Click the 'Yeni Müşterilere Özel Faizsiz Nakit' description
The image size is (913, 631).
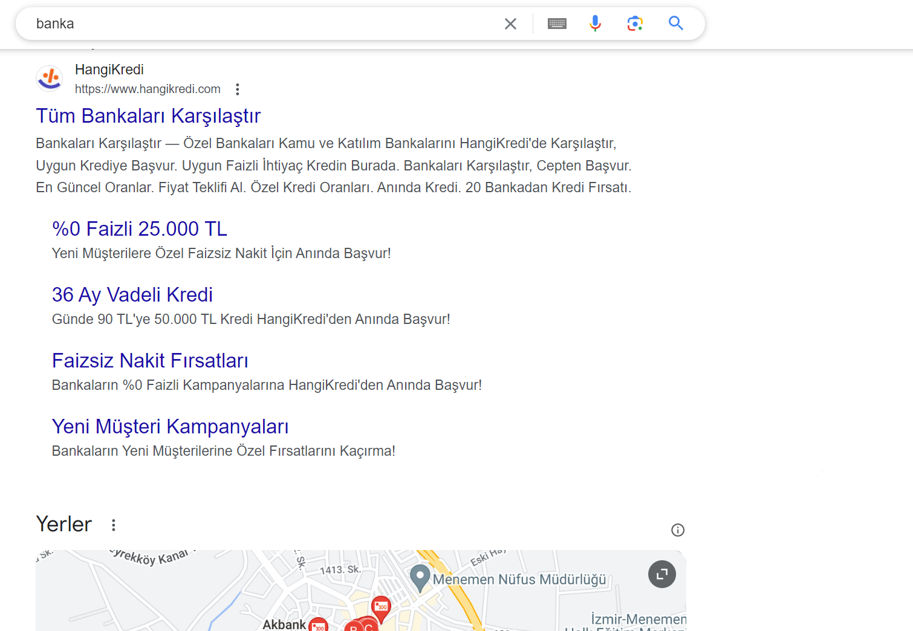[221, 253]
